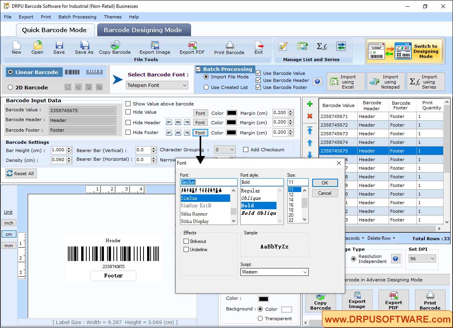Open the Export menu

pyautogui.click(x=26, y=17)
